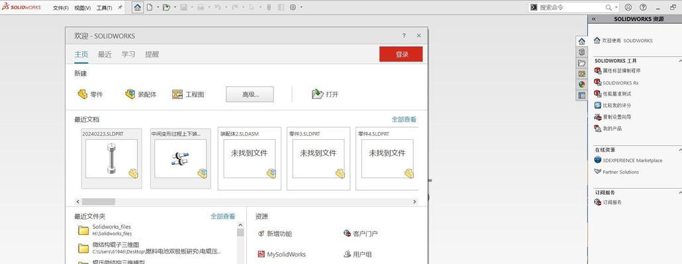Click Partner Solutions in task pane
682x264 pixels.
click(x=616, y=172)
